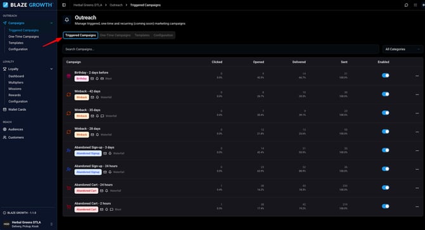Click the Search Campaigns input field
The height and width of the screenshot is (230, 425).
[x=221, y=49]
